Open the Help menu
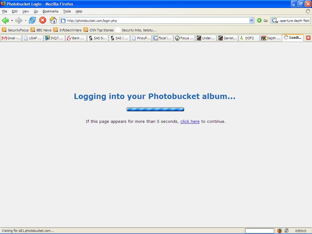The width and height of the screenshot is (312, 234). coord(79,11)
